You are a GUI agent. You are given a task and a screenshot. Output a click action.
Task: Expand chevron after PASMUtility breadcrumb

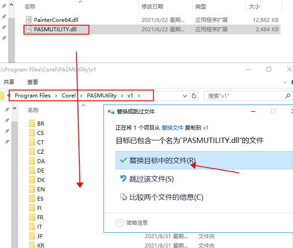122,96
